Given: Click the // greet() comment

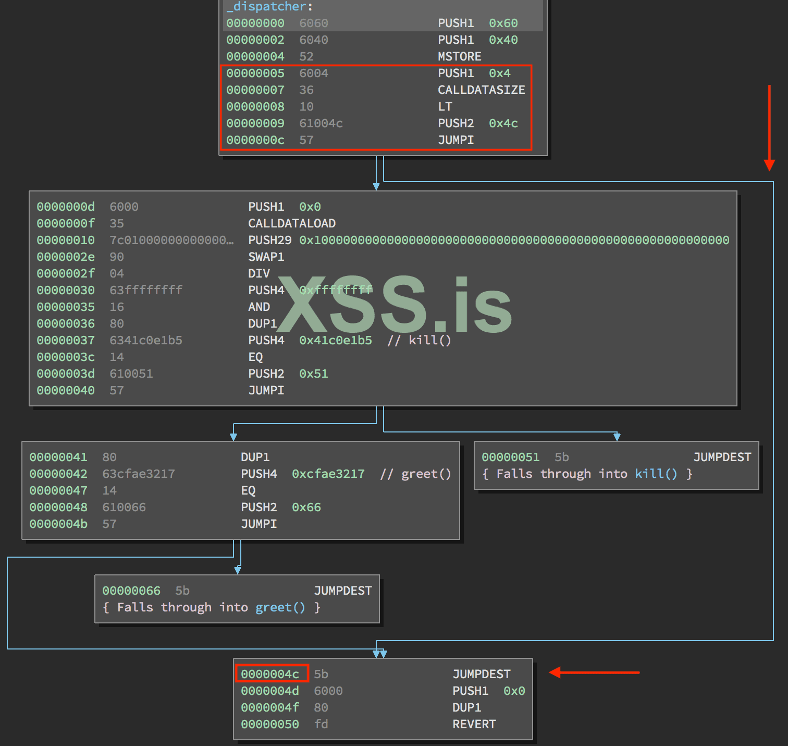Looking at the screenshot, I should (x=415, y=474).
